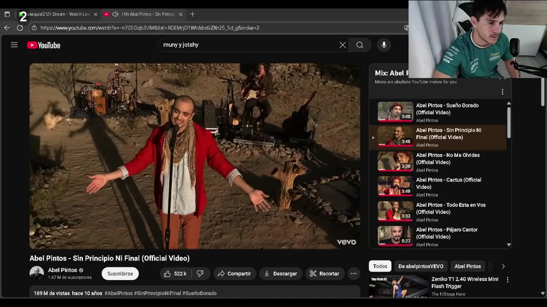This screenshot has height=307, width=547.
Task: Show more filter chips with right arrow
Action: click(x=503, y=266)
